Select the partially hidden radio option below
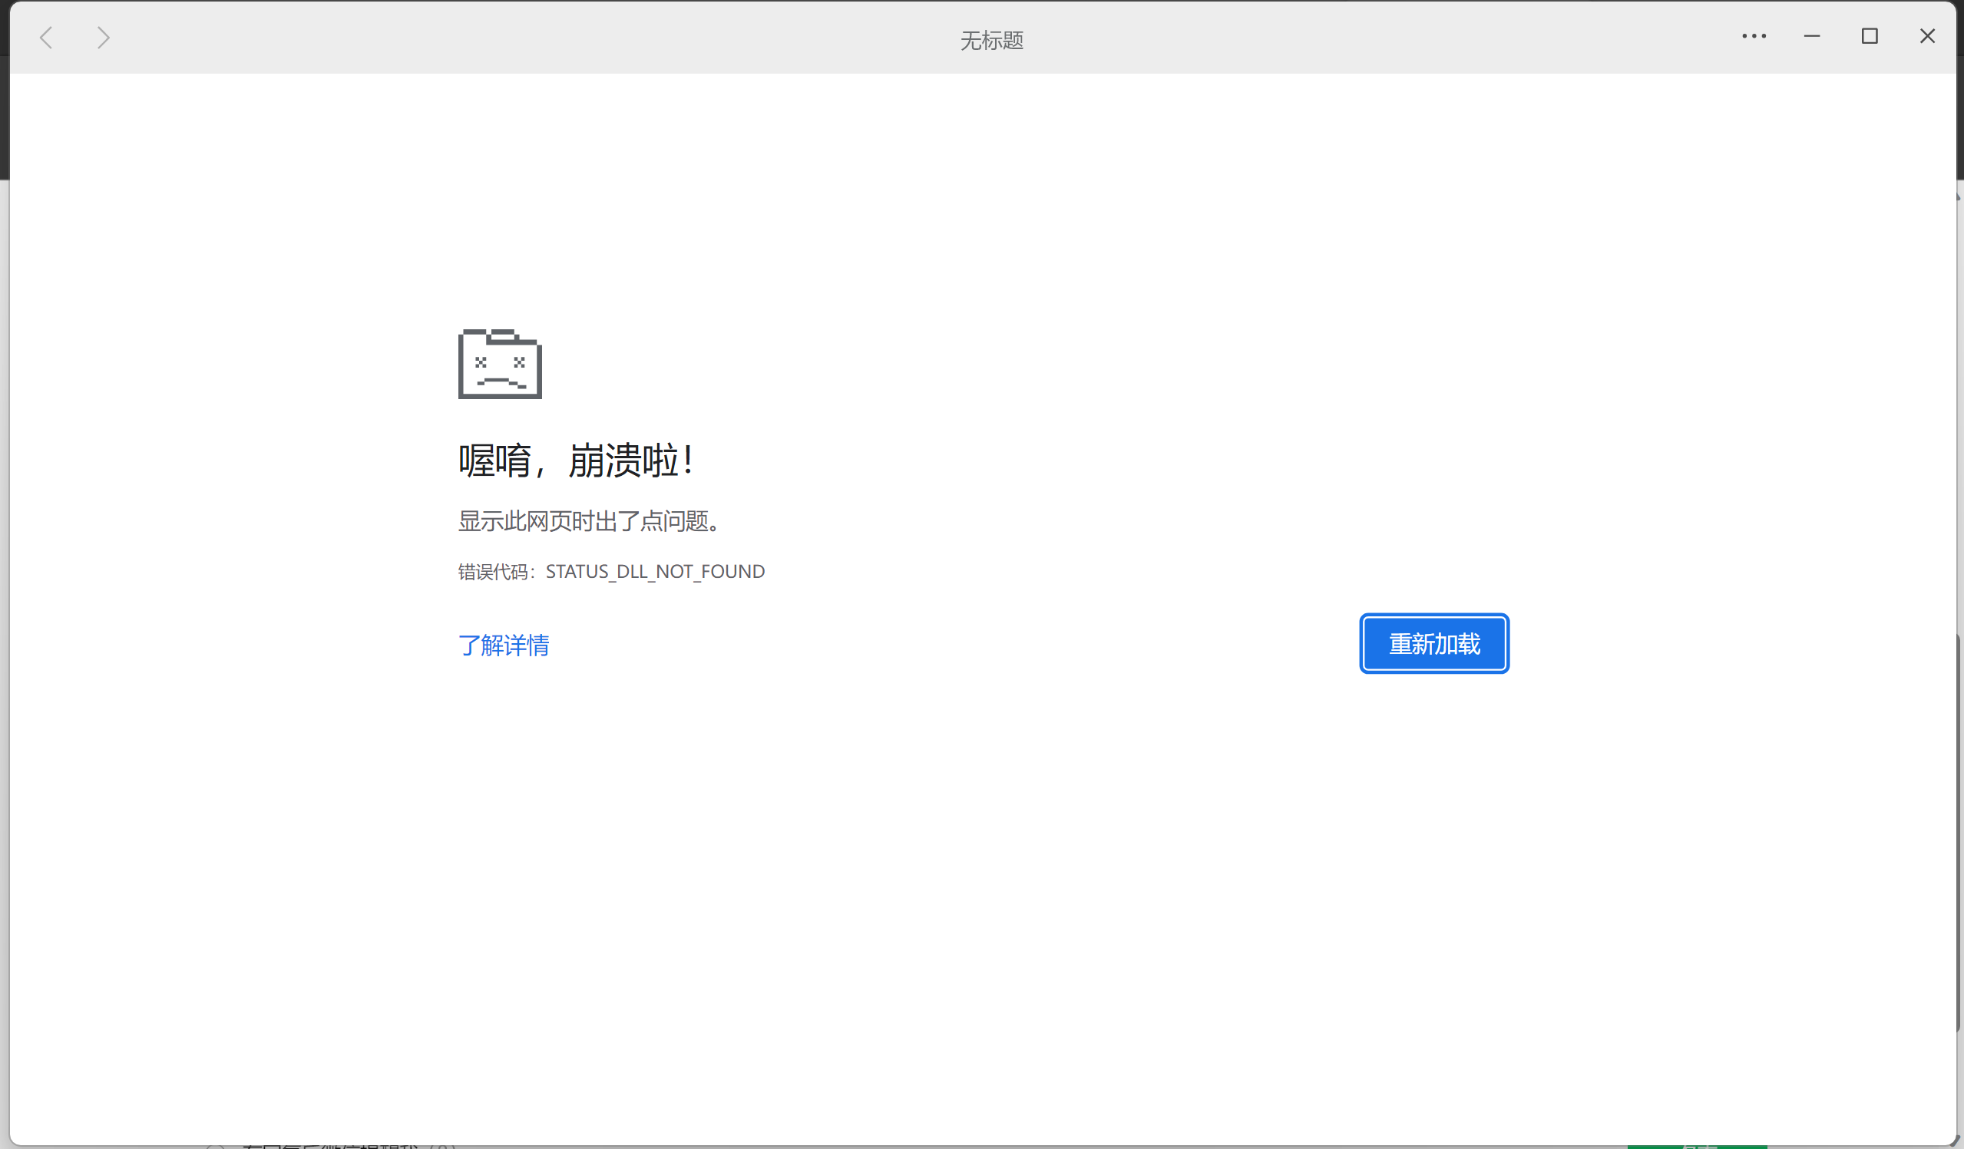Image resolution: width=1964 pixels, height=1149 pixels. 216,1147
